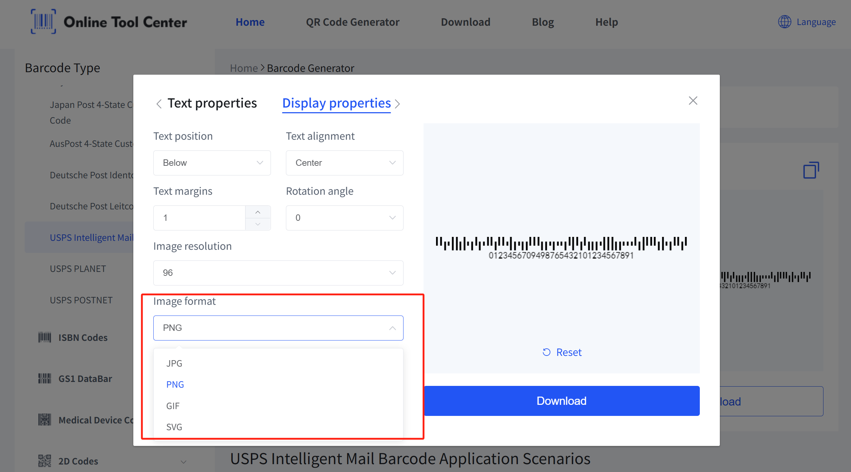Viewport: 851px width, 472px height.
Task: Open the Rotation angle dropdown
Action: 345,218
